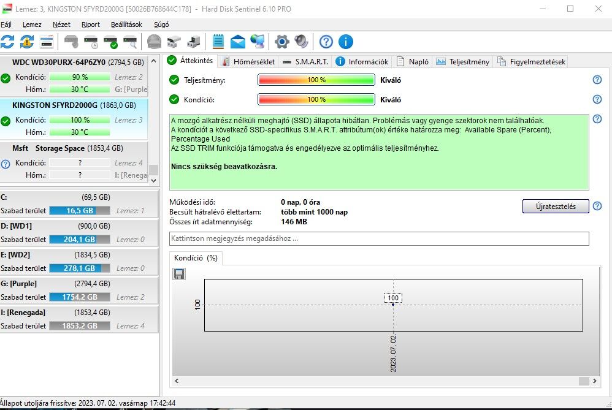Image resolution: width=612 pixels, height=410 pixels.
Task: Click the overview Kondíció 100 % gradient bar
Action: coord(316,99)
